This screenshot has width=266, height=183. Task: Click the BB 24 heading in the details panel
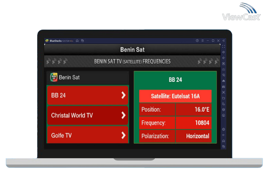point(175,80)
